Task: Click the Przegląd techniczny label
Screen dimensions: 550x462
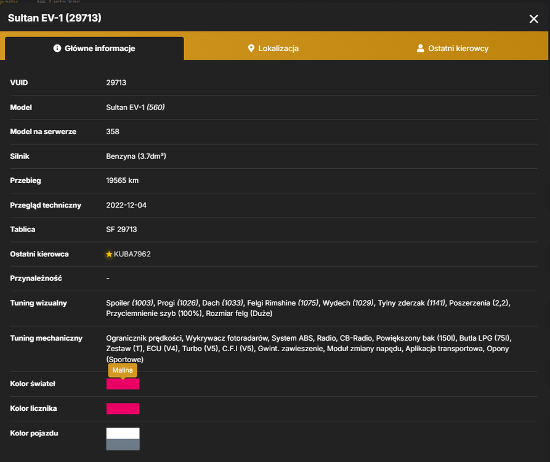Action: (x=46, y=205)
